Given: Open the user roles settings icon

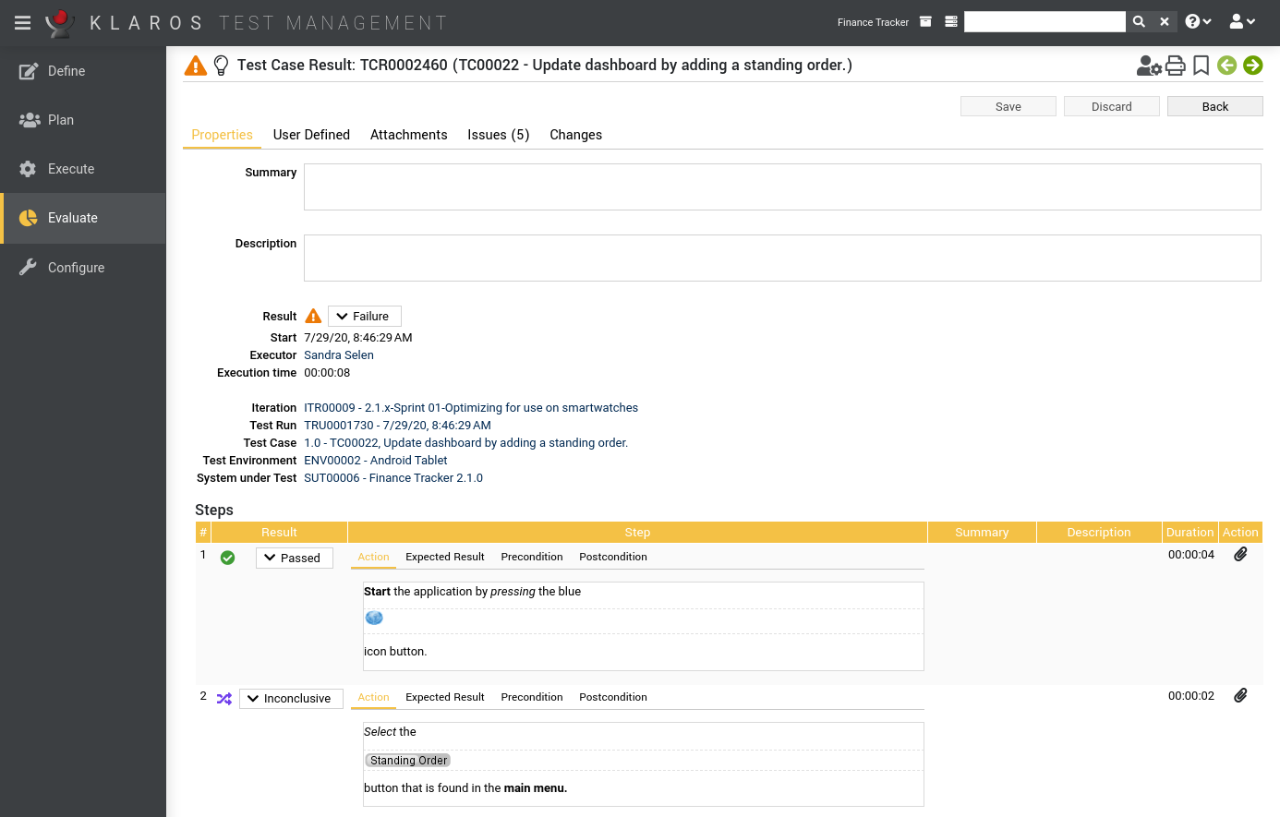Looking at the screenshot, I should (1148, 66).
